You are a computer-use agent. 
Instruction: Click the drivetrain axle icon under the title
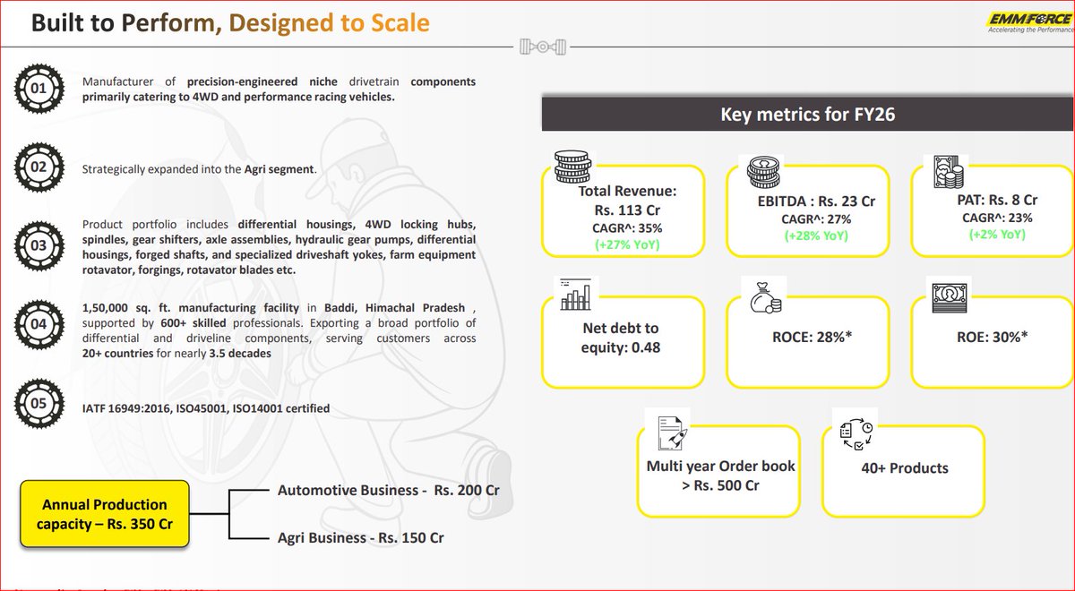tap(545, 46)
